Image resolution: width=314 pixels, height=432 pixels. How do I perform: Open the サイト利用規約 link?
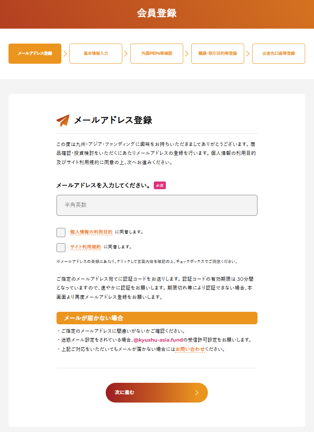coord(86,247)
